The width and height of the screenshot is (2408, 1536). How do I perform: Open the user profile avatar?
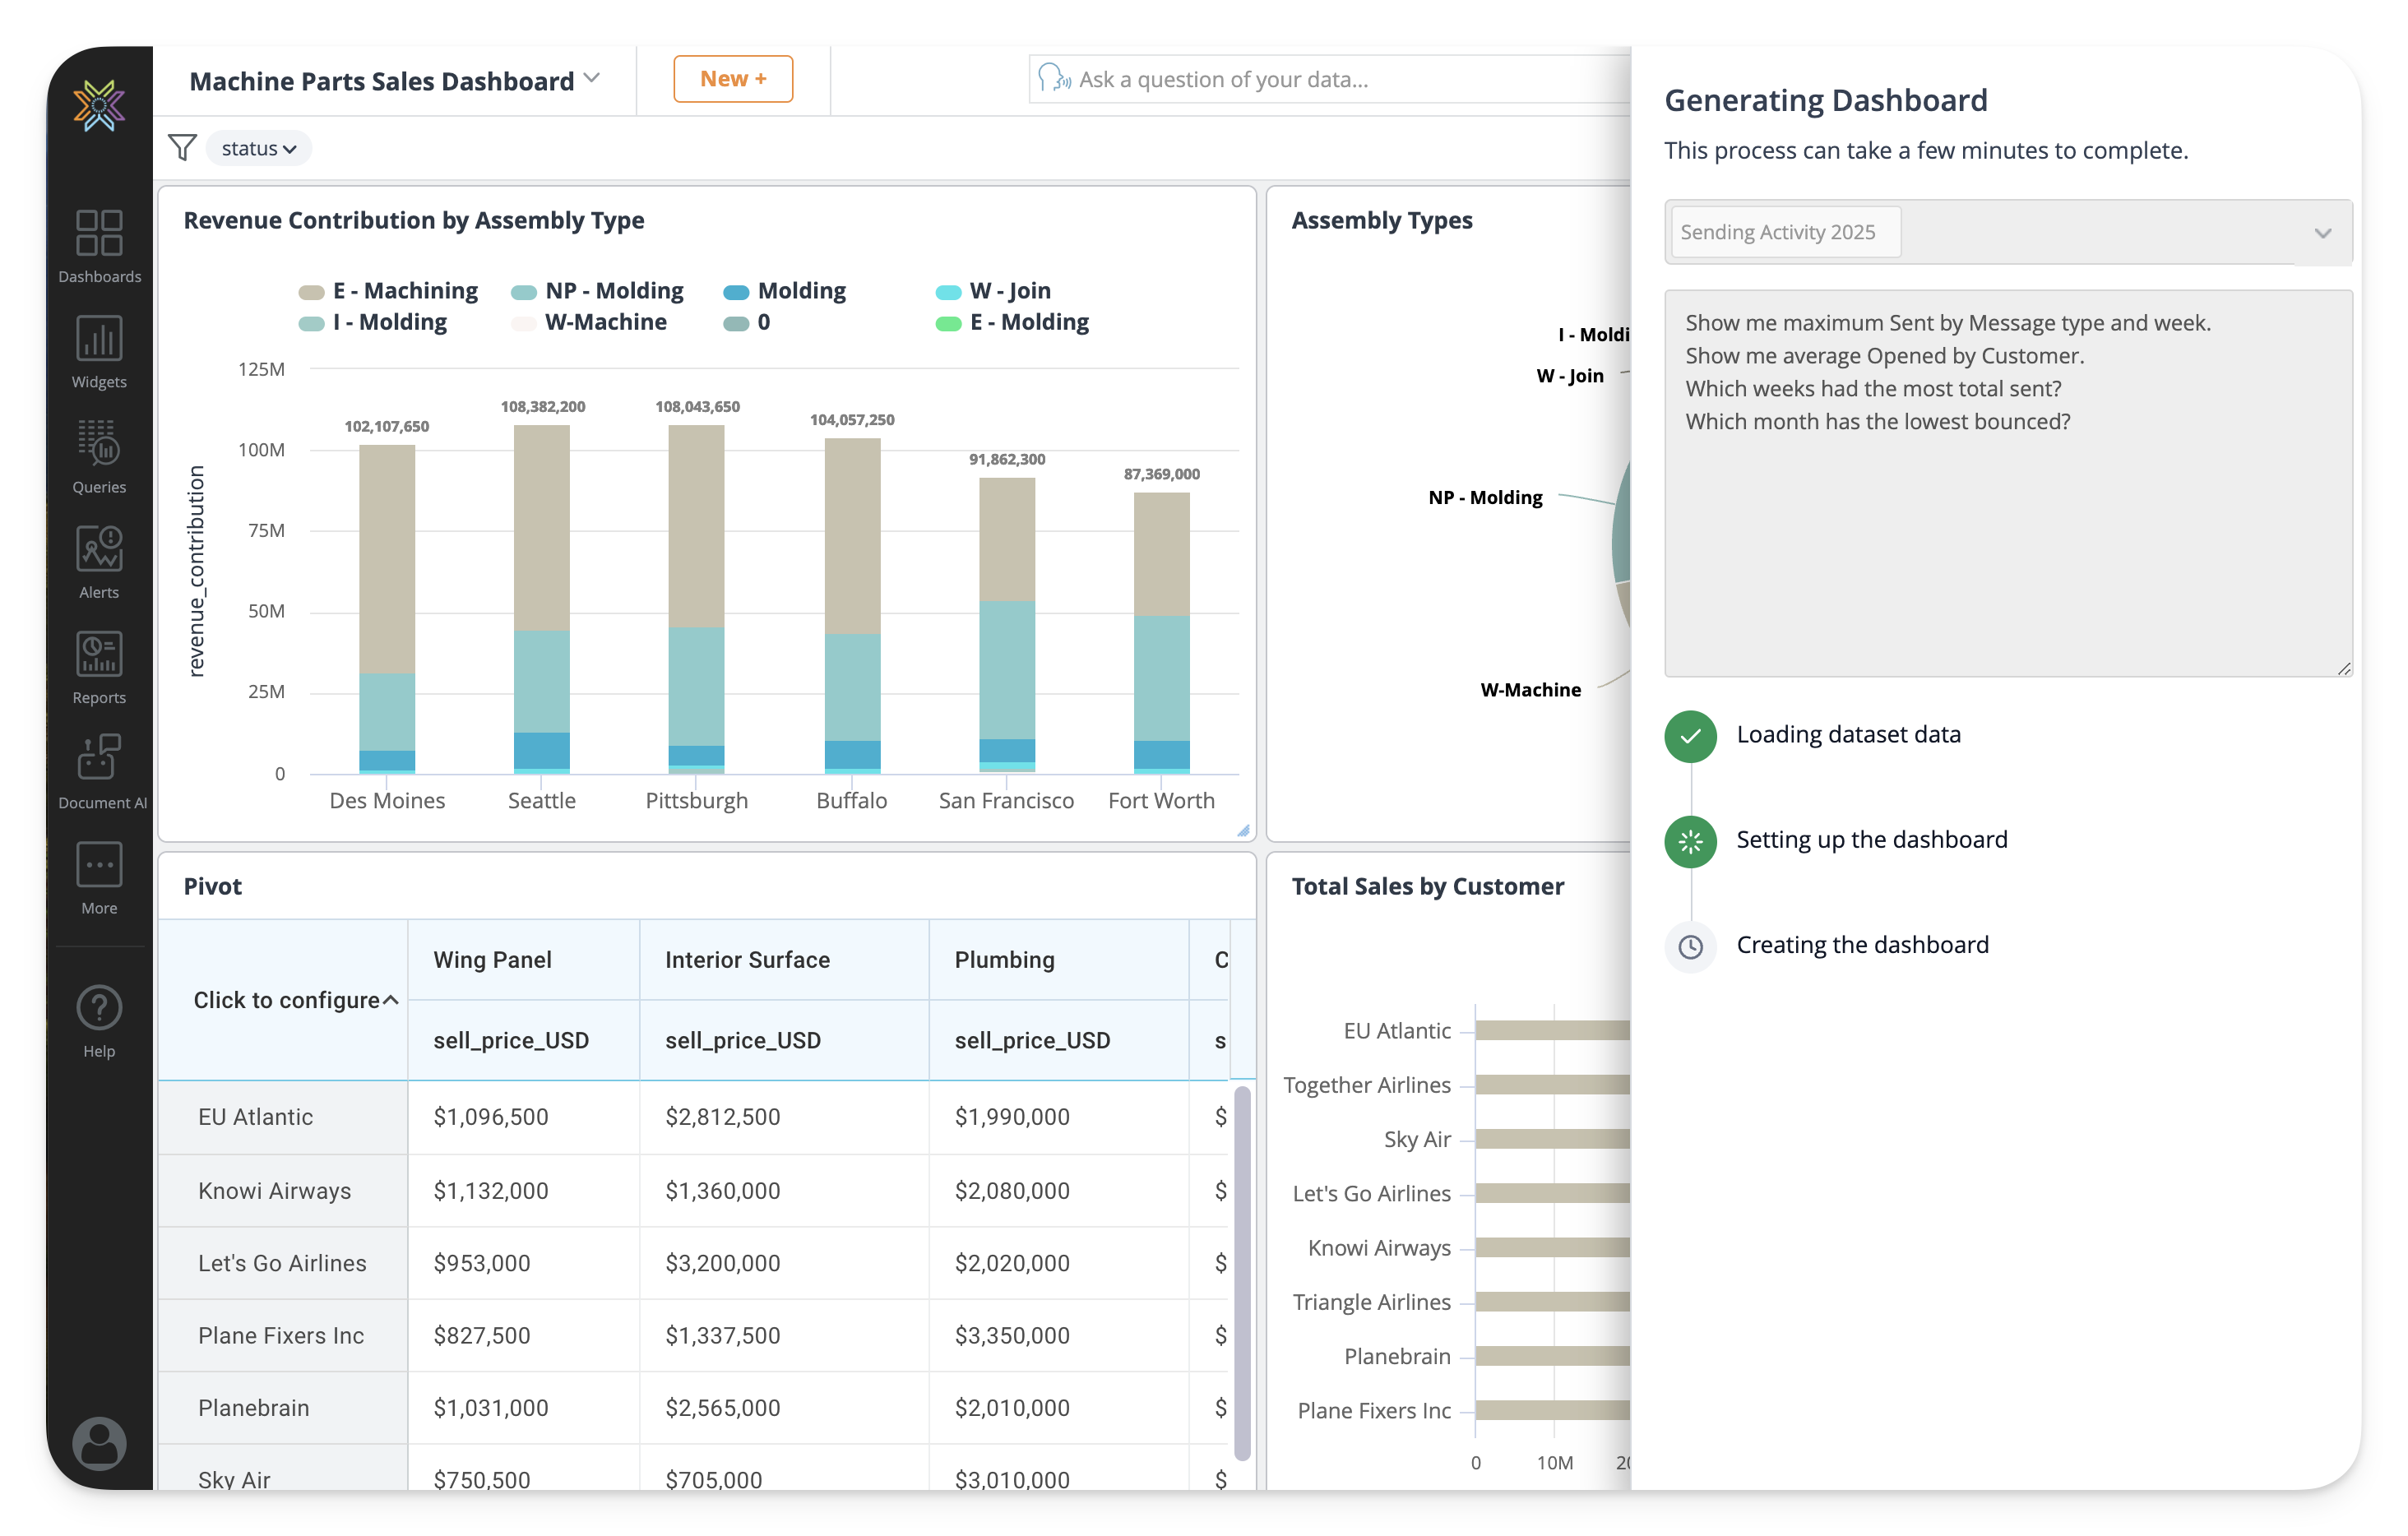pyautogui.click(x=99, y=1442)
